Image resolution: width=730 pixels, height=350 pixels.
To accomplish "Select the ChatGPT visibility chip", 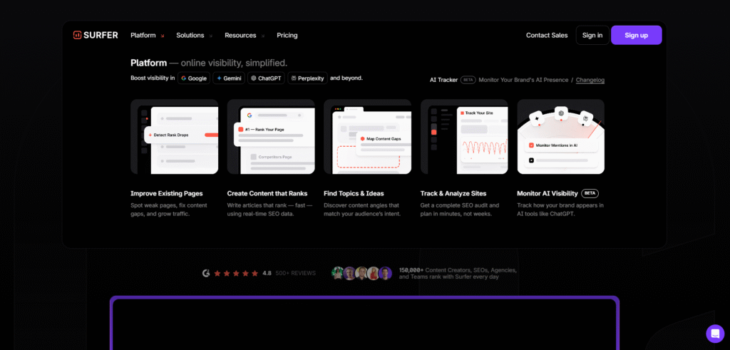I will 266,78.
